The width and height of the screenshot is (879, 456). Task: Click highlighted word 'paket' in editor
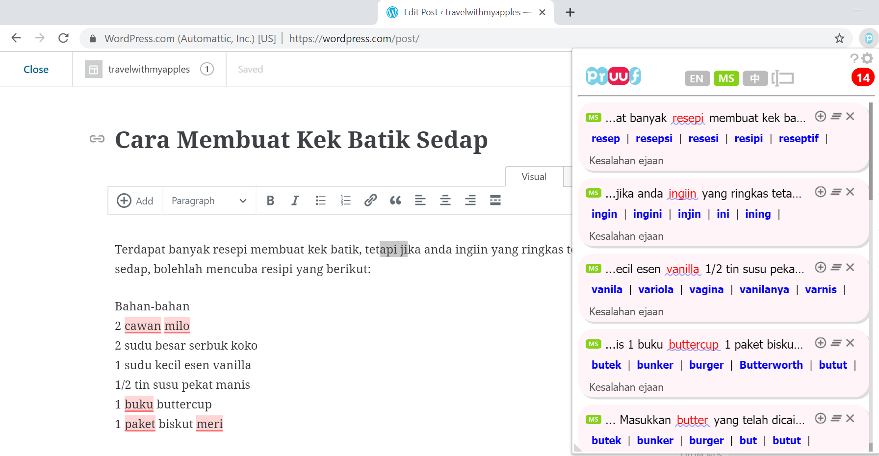tap(140, 424)
